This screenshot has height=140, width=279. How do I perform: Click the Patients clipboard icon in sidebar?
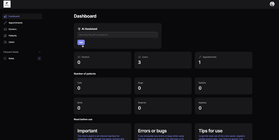5,36
